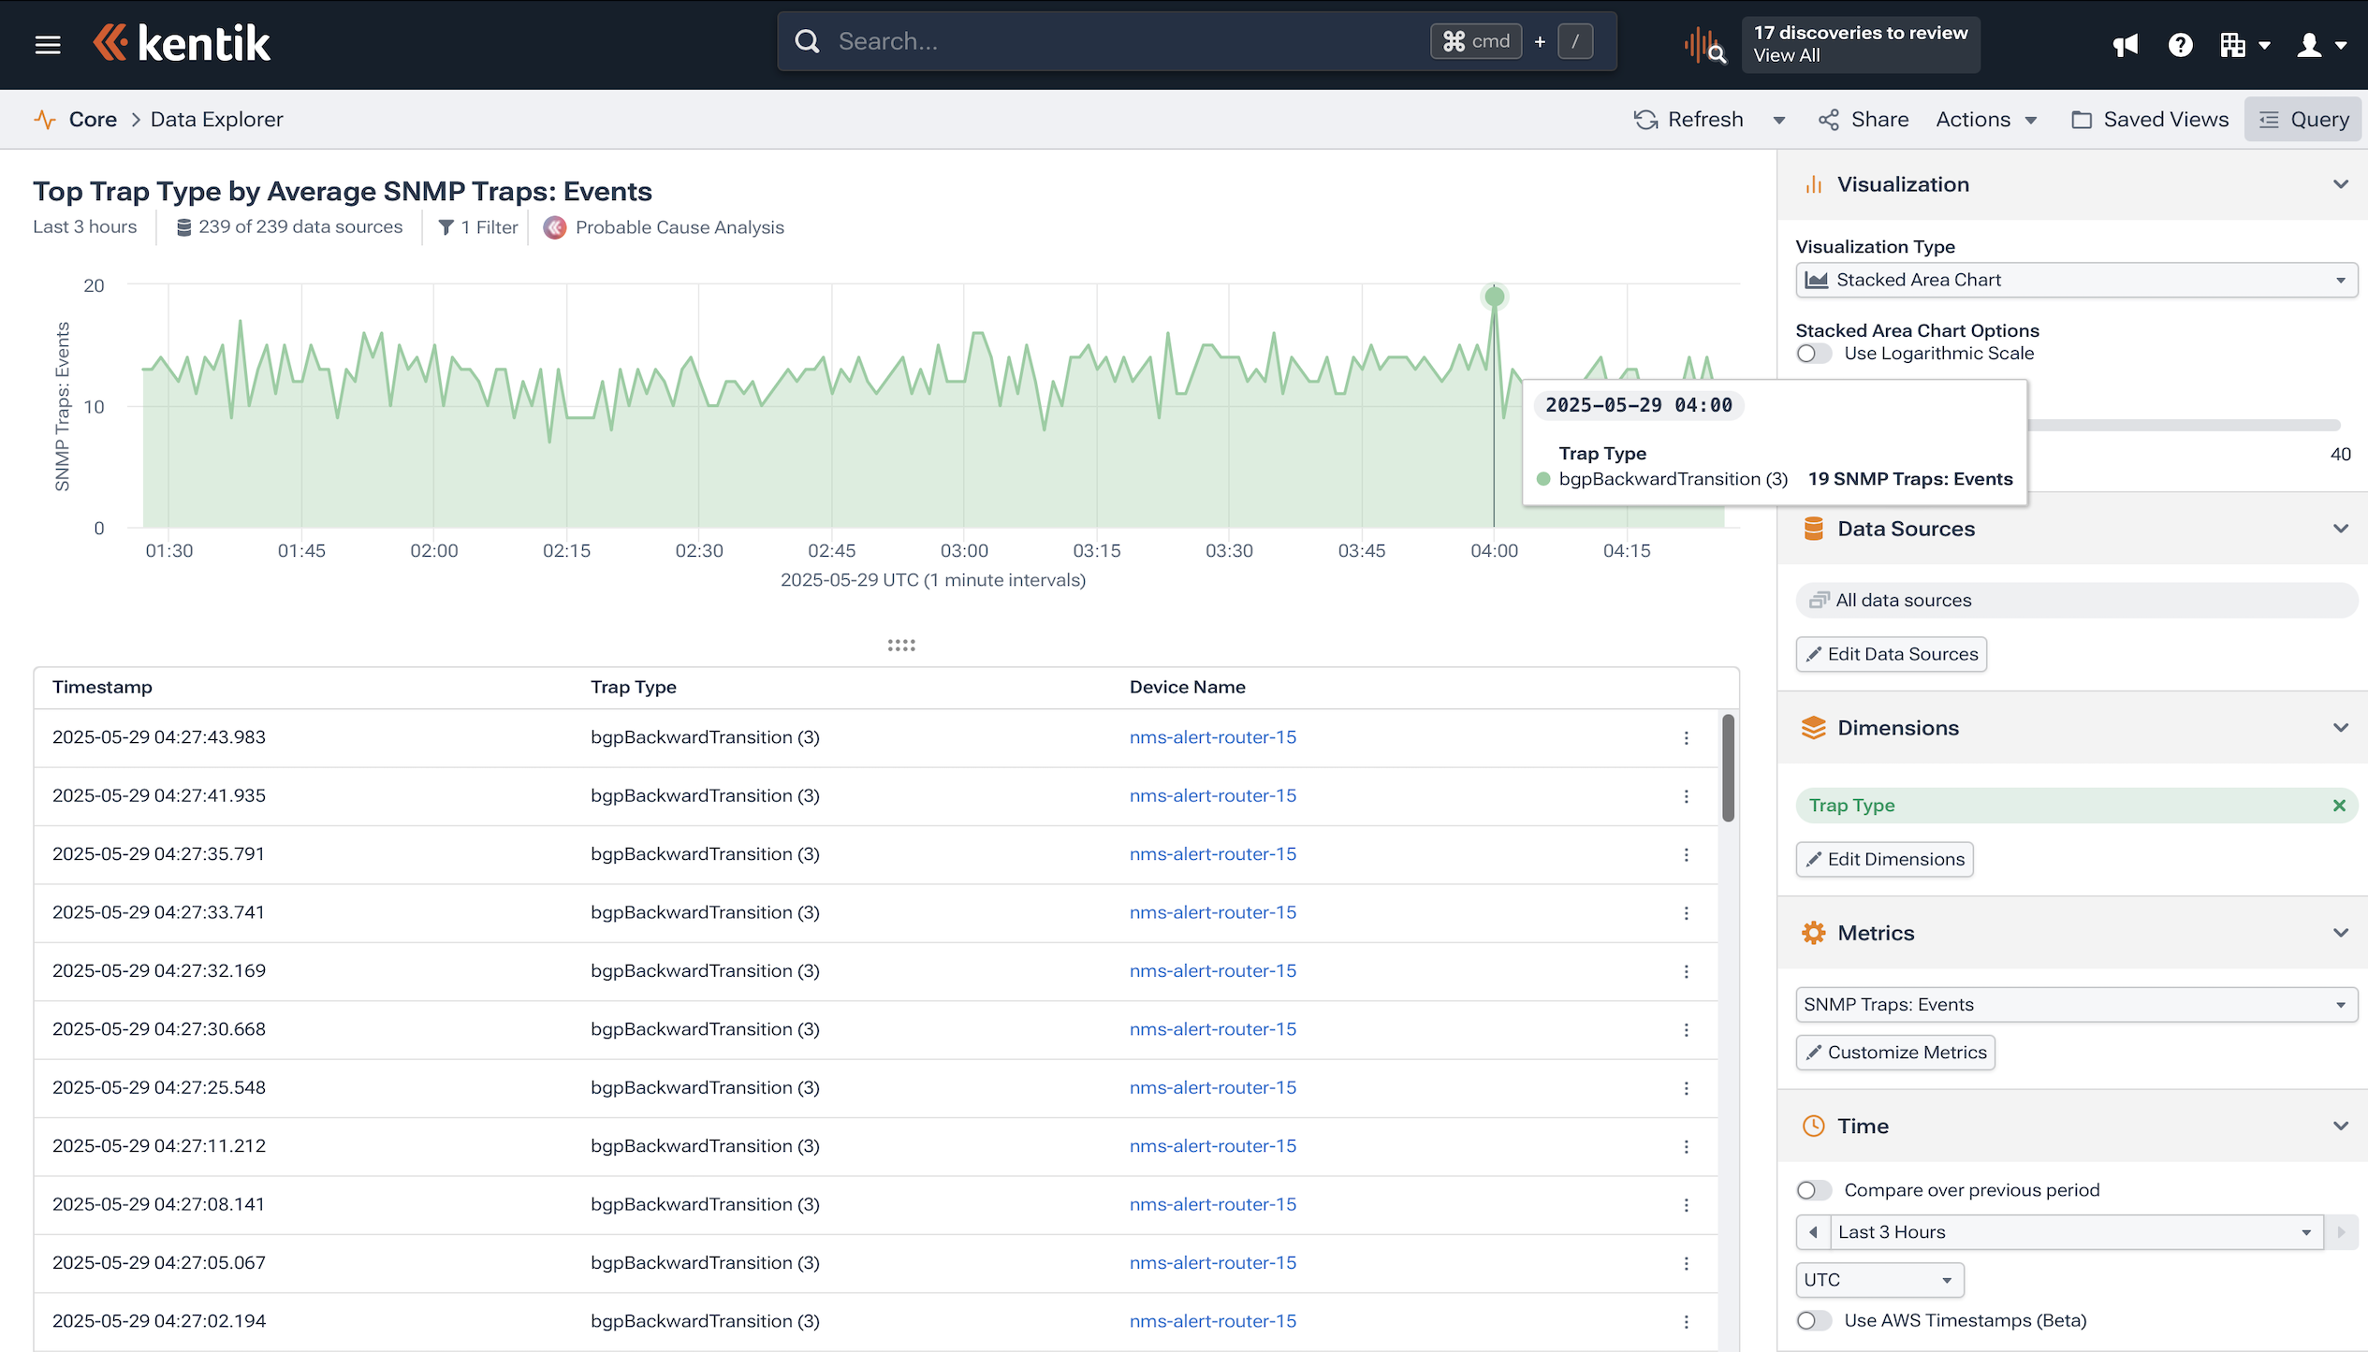Screen dimensions: 2368x1352
Task: Click the Share nodes icon
Action: click(1828, 120)
